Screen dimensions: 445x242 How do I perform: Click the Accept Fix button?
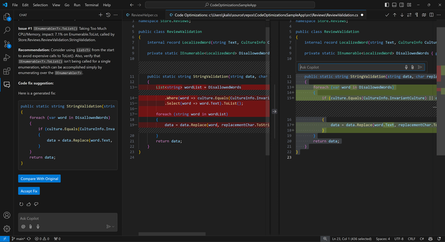29,191
